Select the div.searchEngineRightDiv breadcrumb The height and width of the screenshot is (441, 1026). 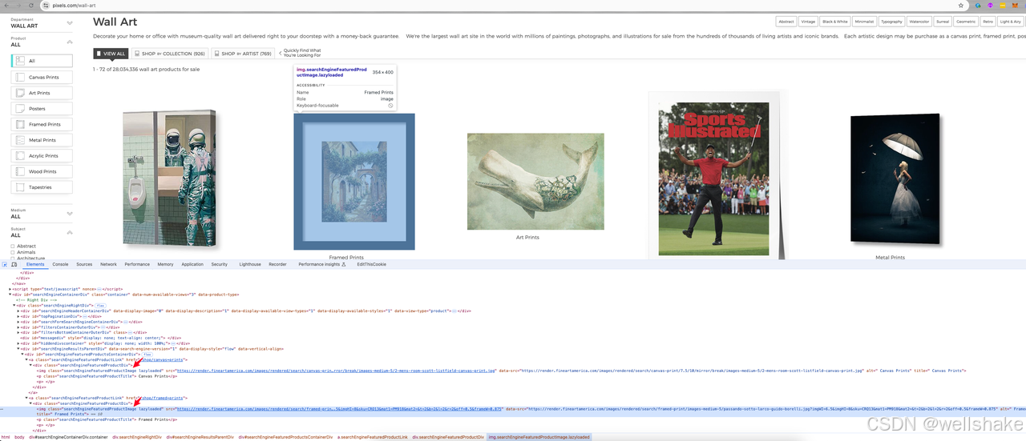point(136,437)
